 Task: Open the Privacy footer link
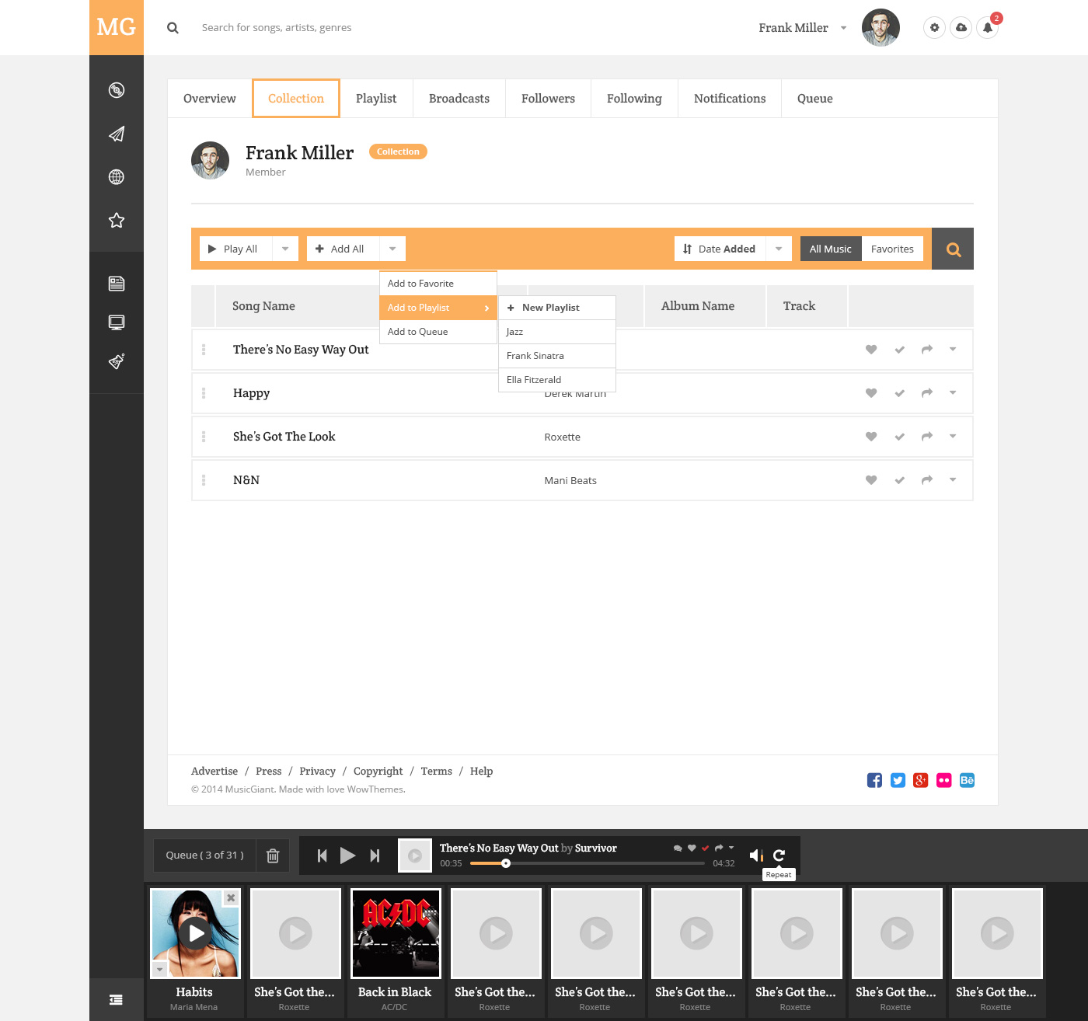(317, 771)
